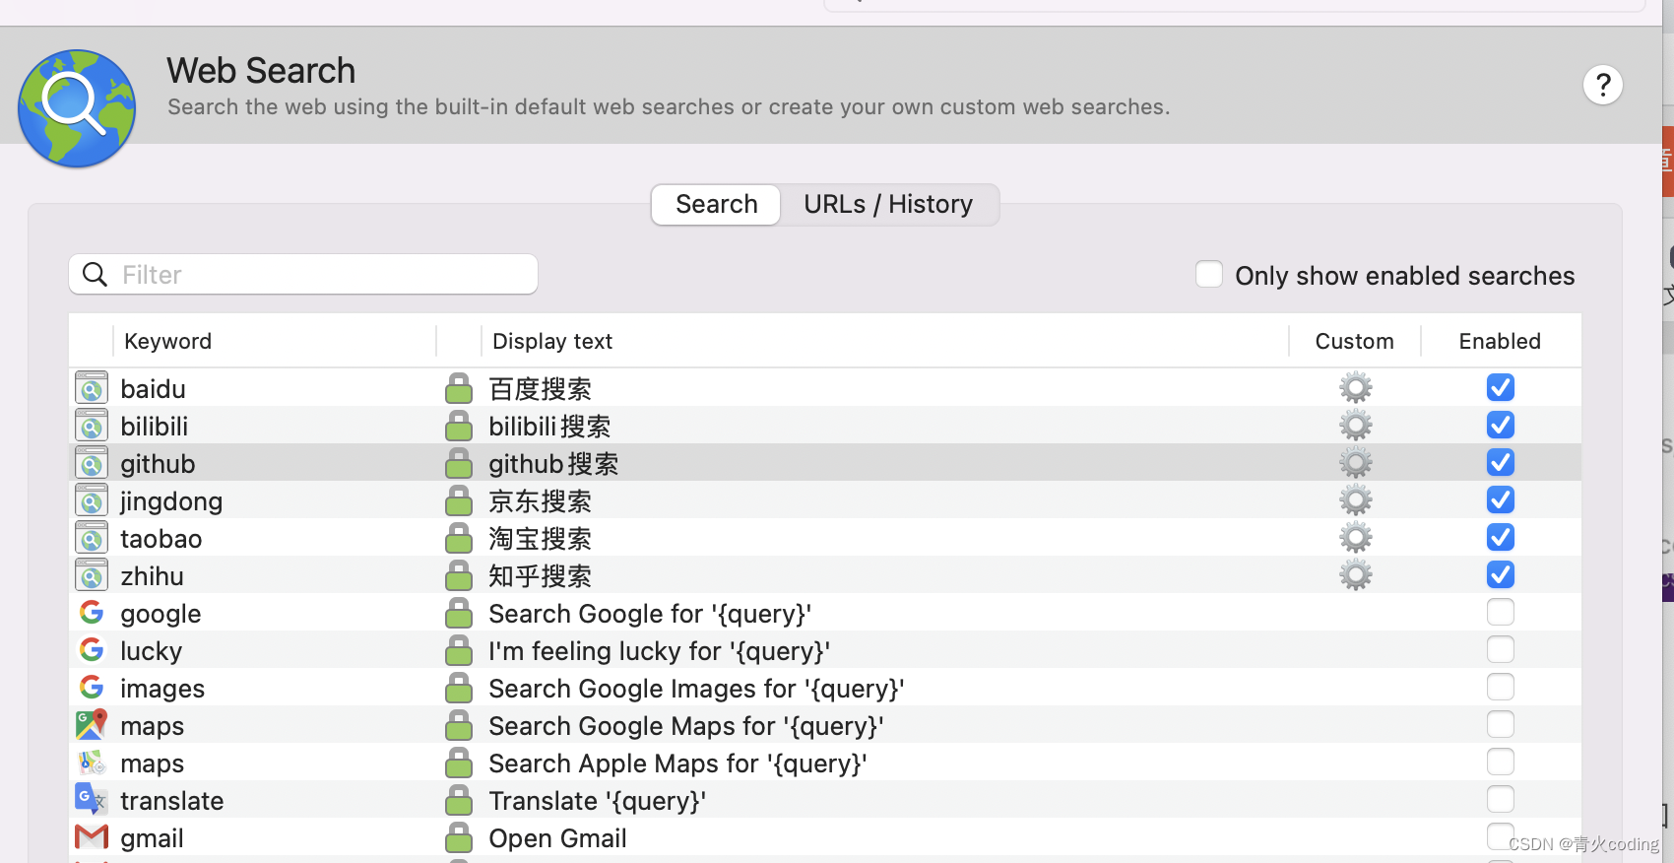Click the taobao row's search icon
Image resolution: width=1674 pixels, height=863 pixels.
click(x=92, y=538)
